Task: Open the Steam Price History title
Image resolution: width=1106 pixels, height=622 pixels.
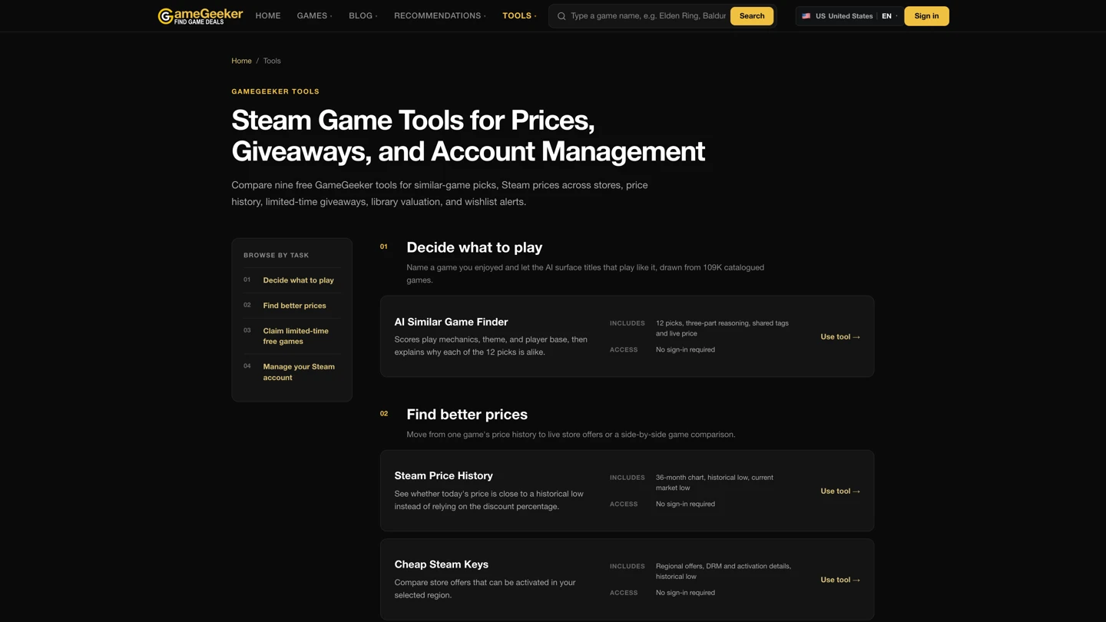Action: (443, 475)
